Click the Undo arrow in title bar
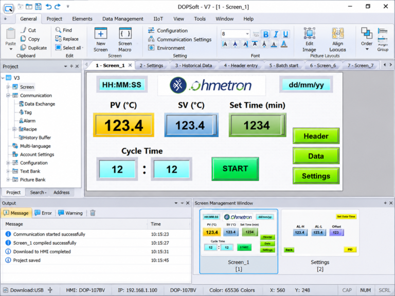Screen dimensions: 395x296 point(48,7)
